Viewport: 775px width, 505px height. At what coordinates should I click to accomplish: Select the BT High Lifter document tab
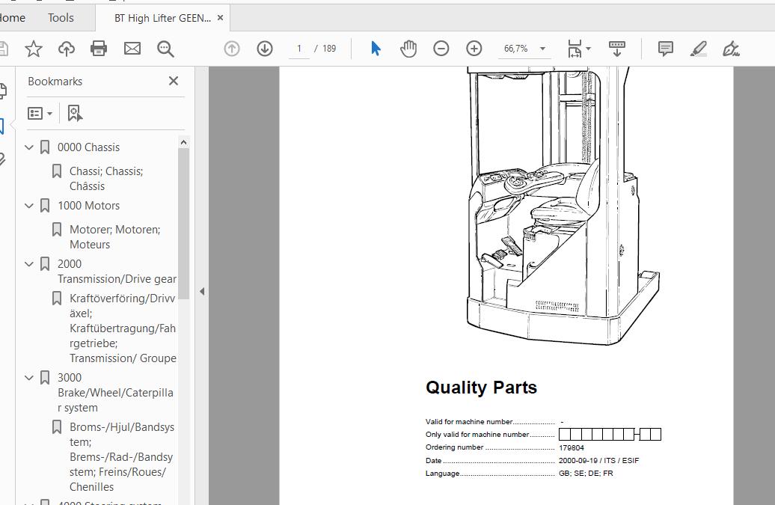coord(162,18)
